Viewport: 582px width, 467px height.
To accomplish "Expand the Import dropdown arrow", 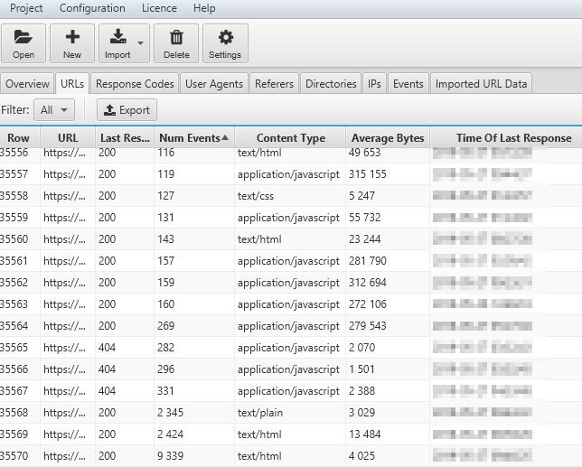I will [x=140, y=42].
